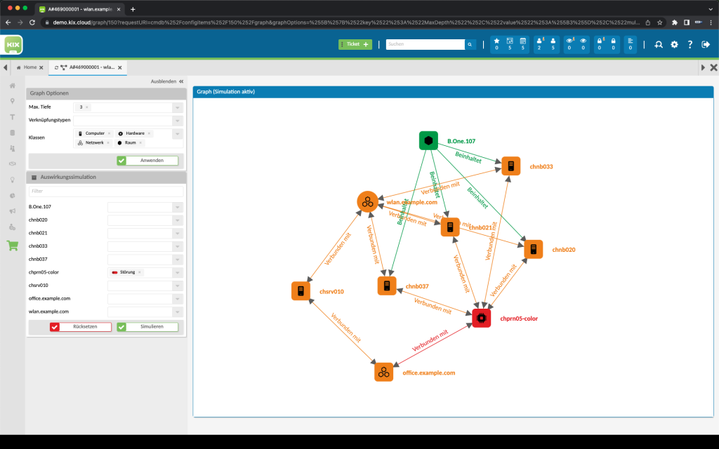Image resolution: width=719 pixels, height=449 pixels.
Task: Expand the Verknüpfungstypen dropdown
Action: (x=178, y=121)
